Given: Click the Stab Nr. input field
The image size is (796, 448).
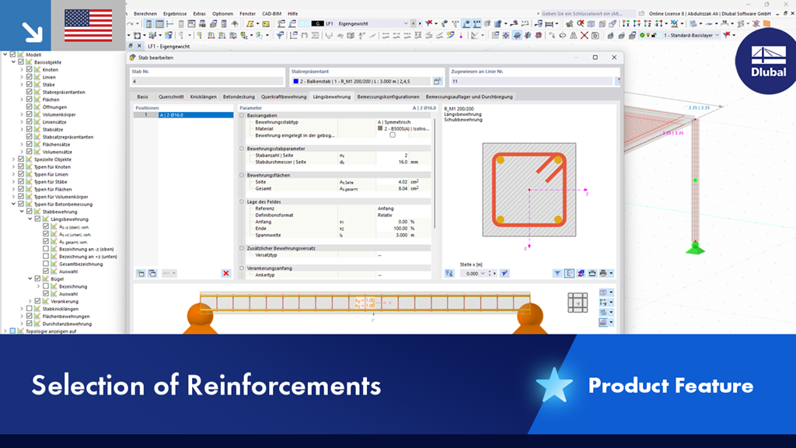Looking at the screenshot, I should coord(207,81).
